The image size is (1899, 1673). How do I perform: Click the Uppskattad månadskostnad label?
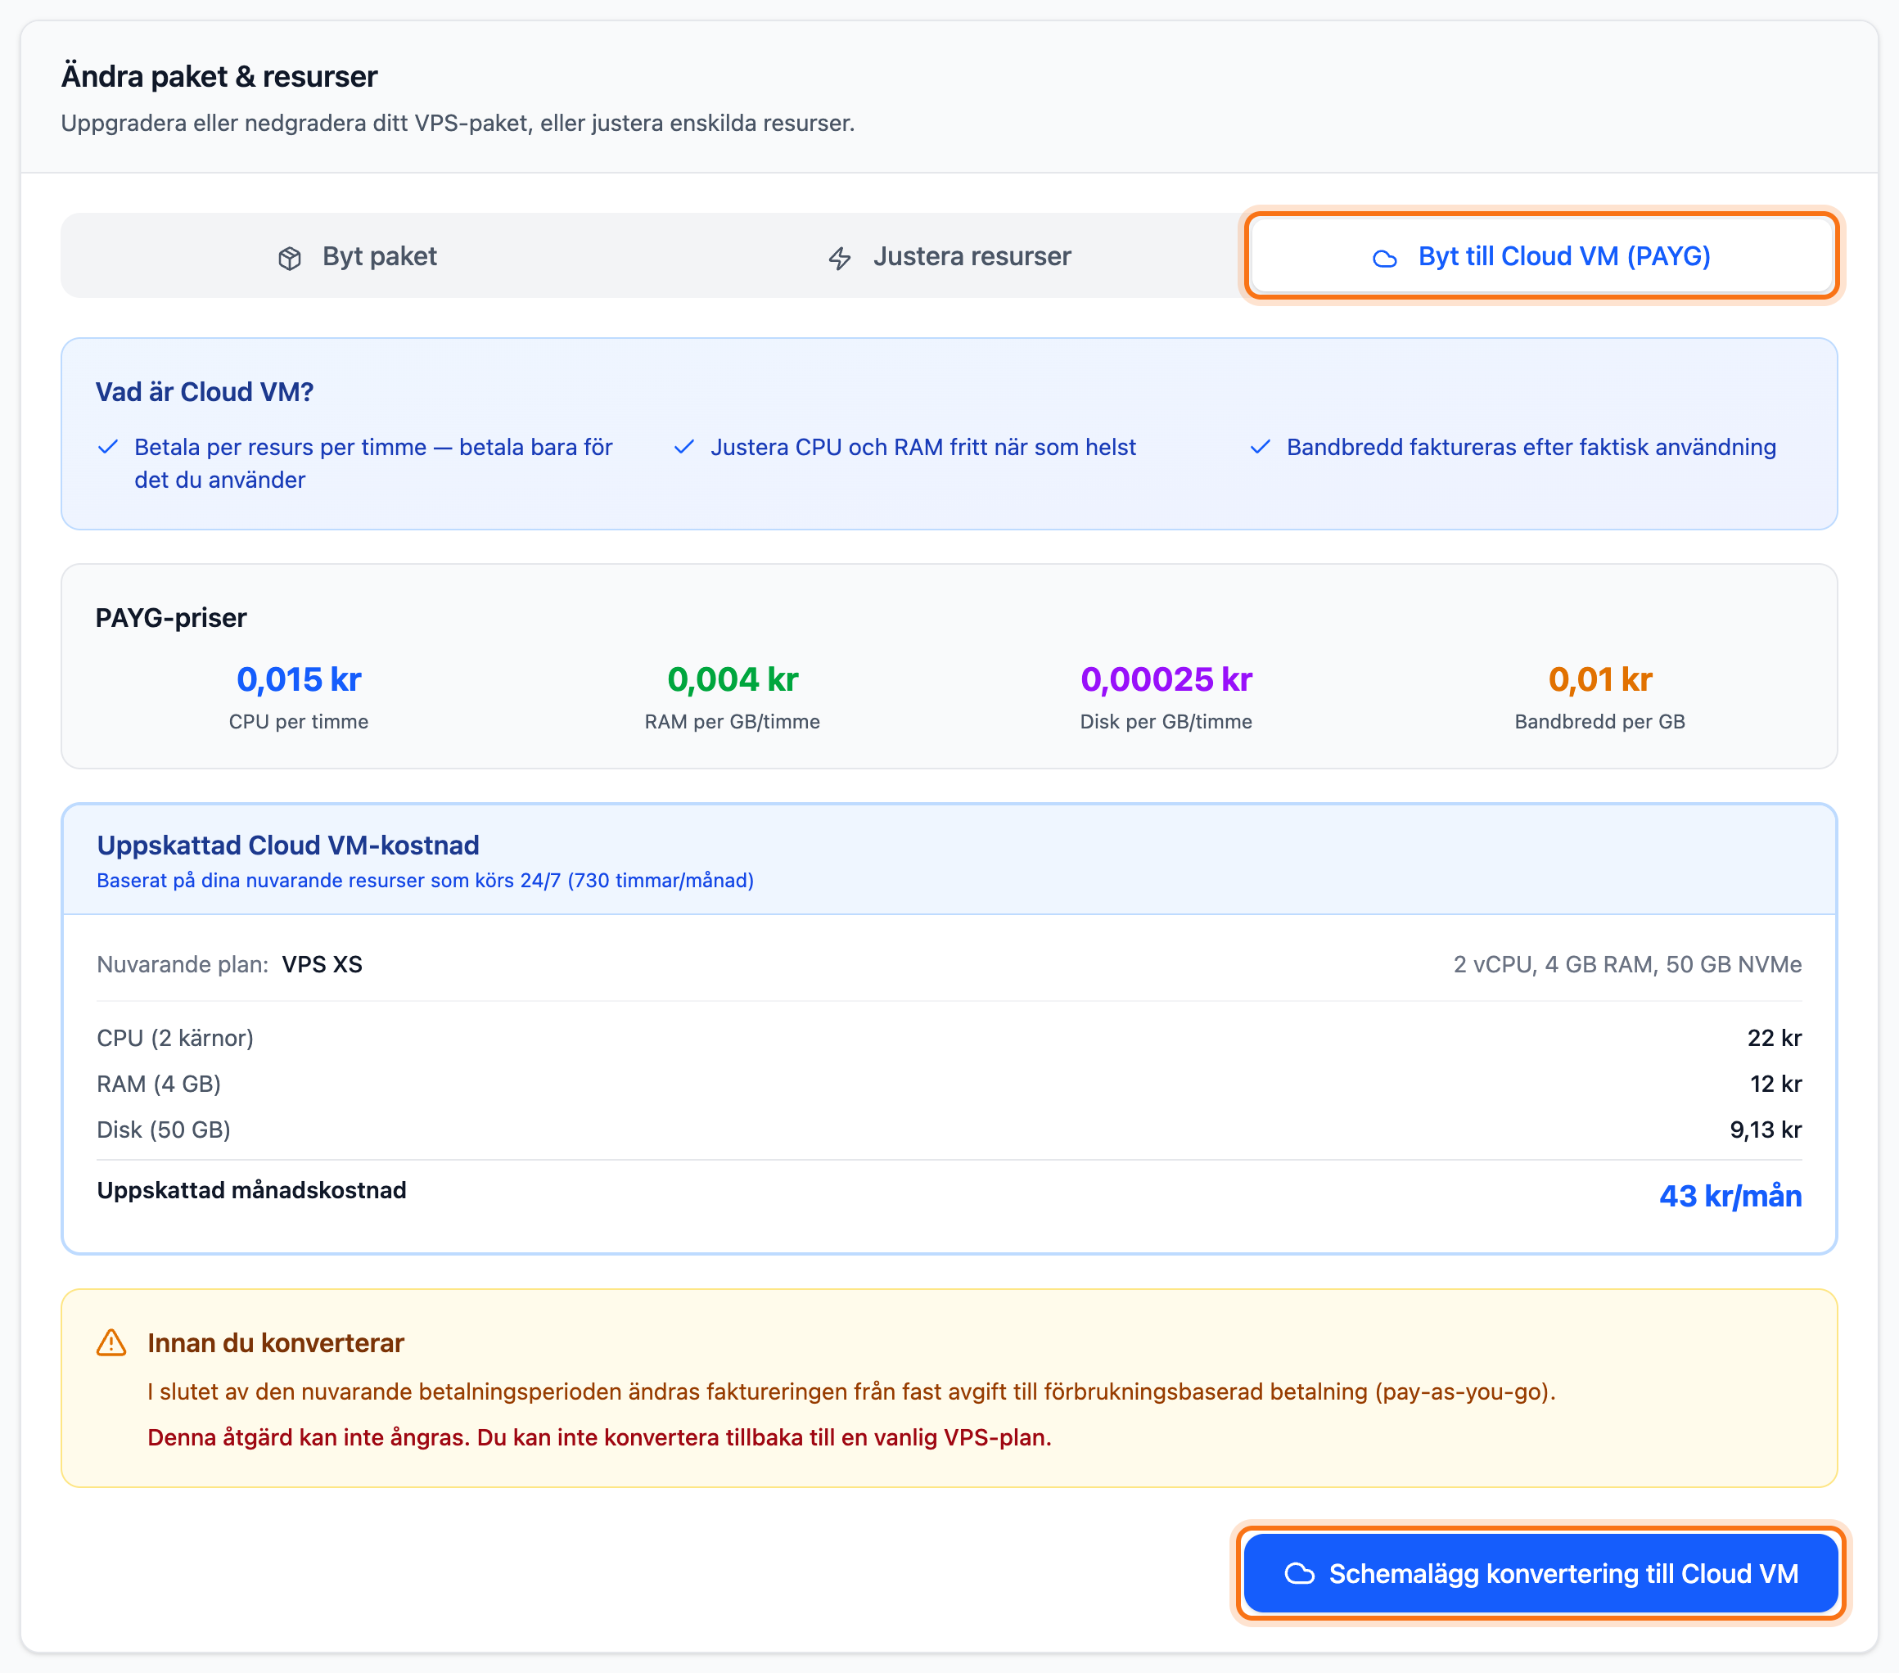tap(252, 1190)
